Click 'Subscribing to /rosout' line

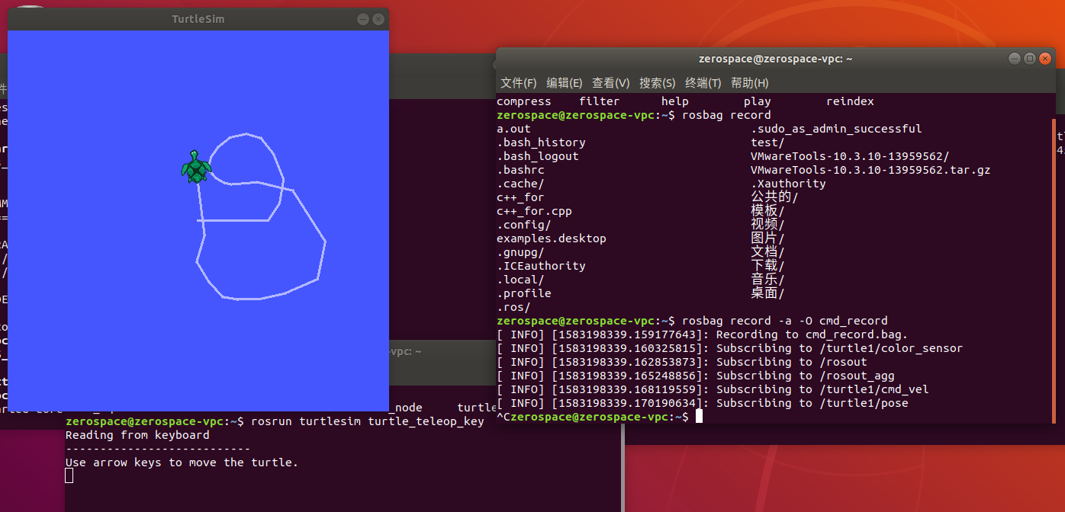pyautogui.click(x=792, y=362)
